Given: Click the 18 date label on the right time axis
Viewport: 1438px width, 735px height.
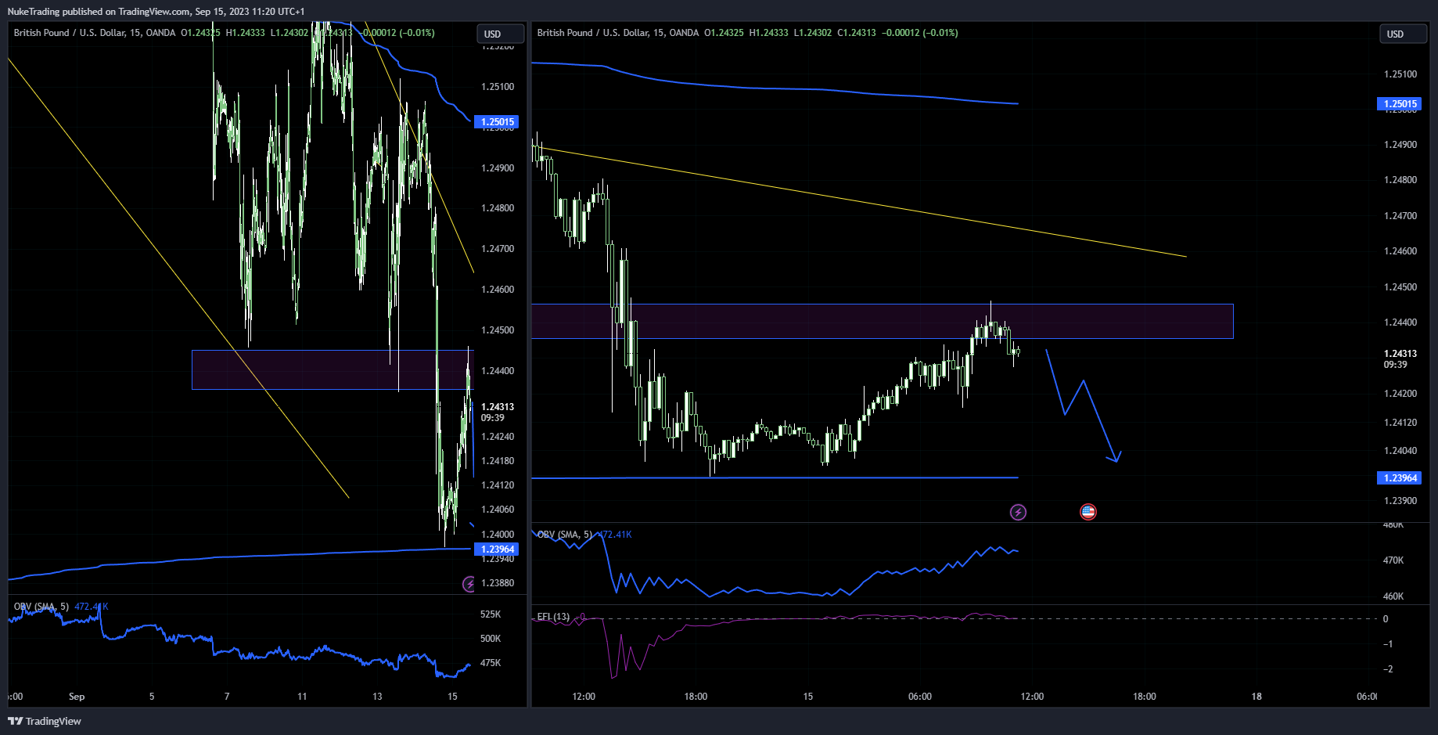Looking at the screenshot, I should pyautogui.click(x=1256, y=697).
